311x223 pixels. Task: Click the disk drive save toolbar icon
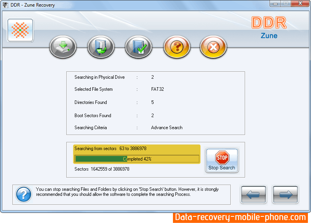63,47
